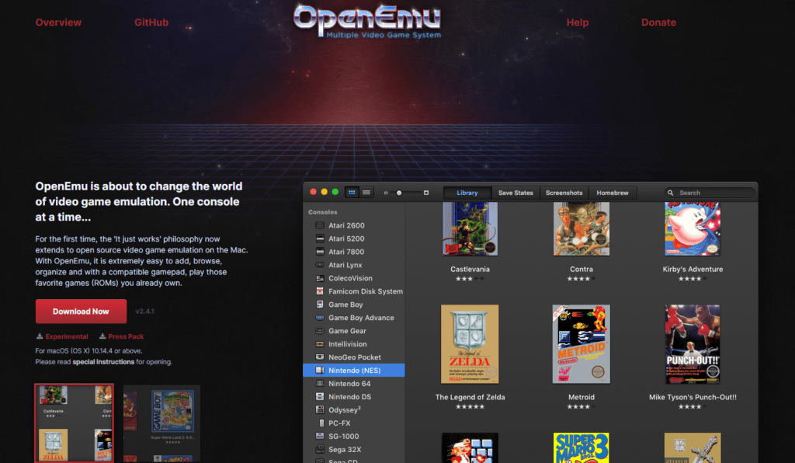Screen dimensions: 795x463
Task: Select the Castlevania game cover
Action: coord(470,228)
